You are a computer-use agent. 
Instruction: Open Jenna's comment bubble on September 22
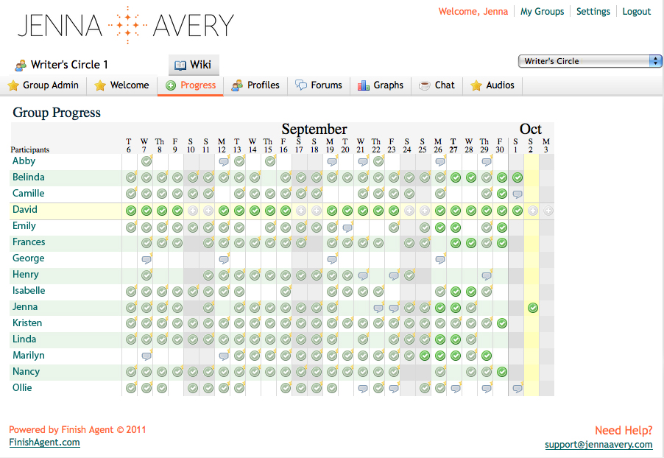click(x=378, y=308)
